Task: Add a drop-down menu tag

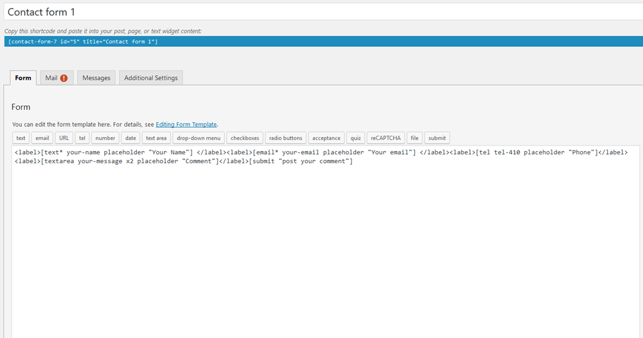Action: [x=199, y=138]
